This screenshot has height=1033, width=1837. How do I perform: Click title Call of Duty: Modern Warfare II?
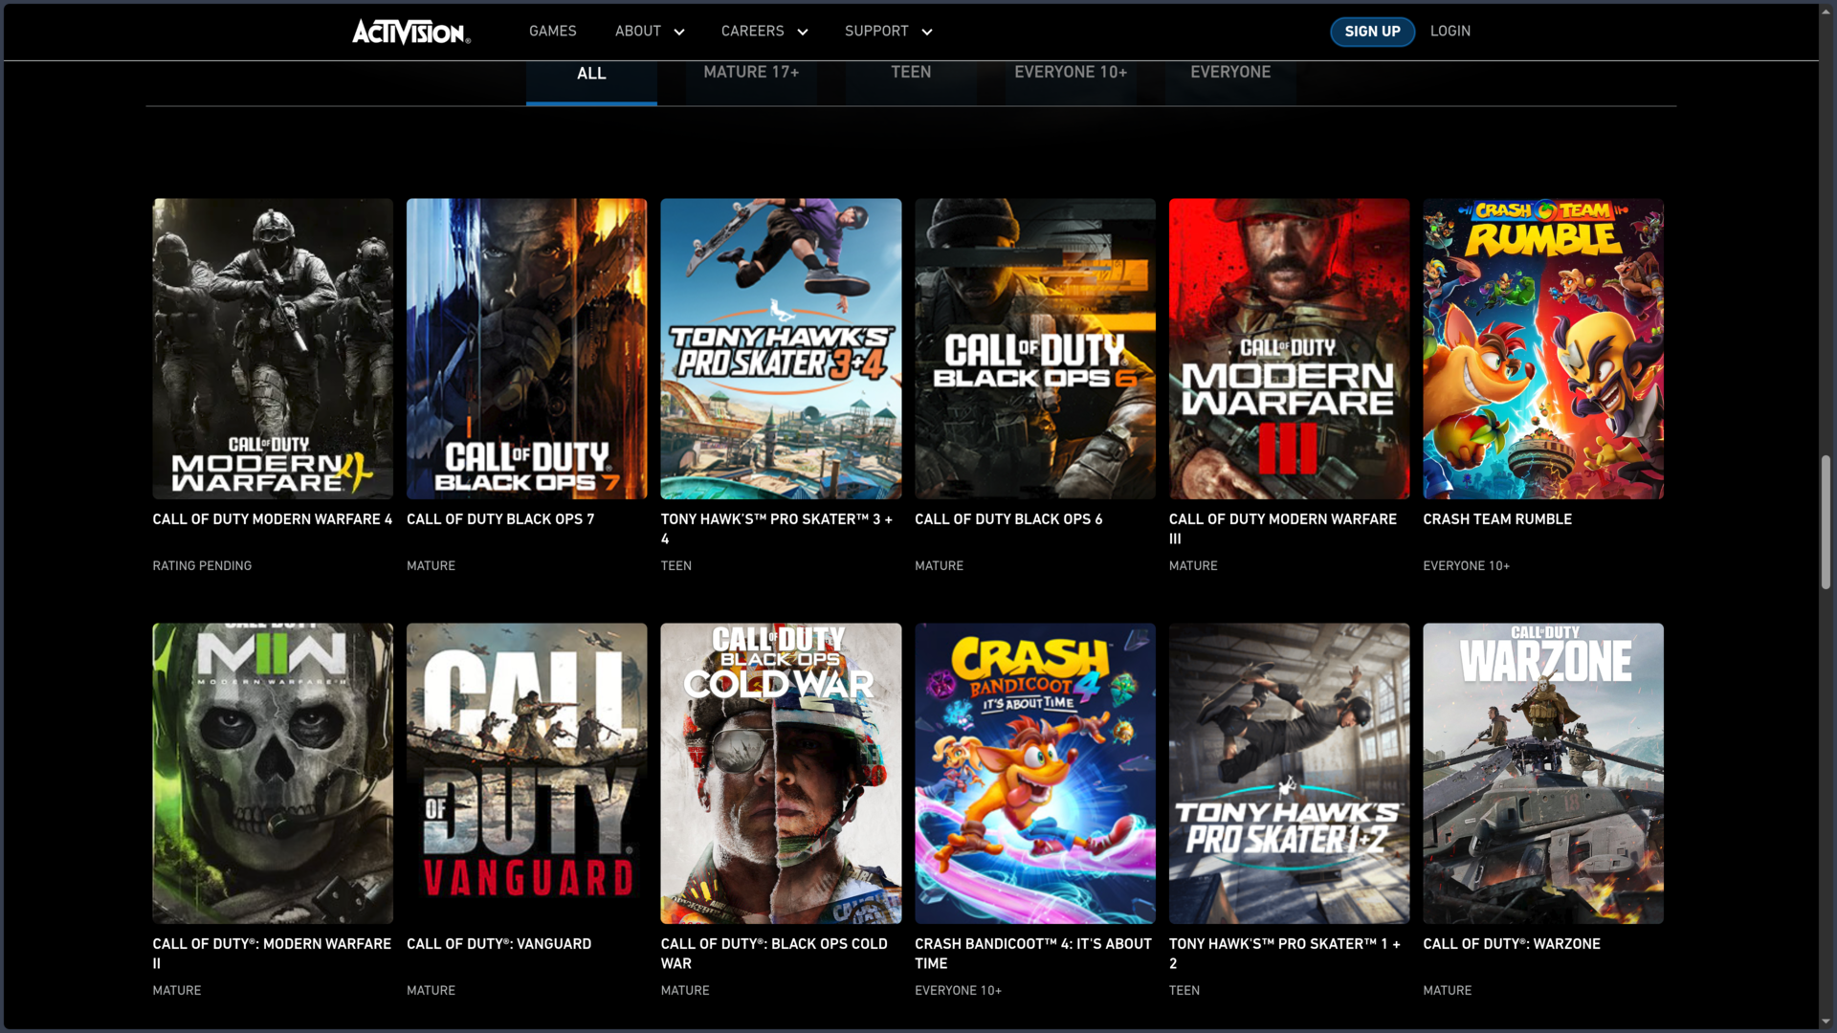[272, 954]
